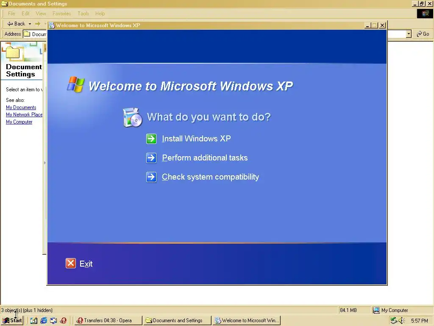Click the Forward arrow in Explorer toolbar
The width and height of the screenshot is (434, 326).
point(38,24)
